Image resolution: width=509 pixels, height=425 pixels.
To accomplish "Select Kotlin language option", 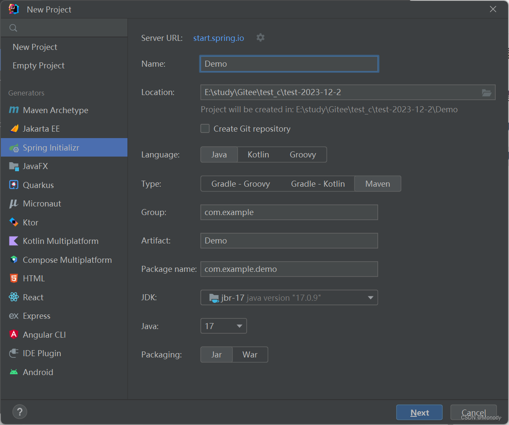I will pyautogui.click(x=258, y=154).
